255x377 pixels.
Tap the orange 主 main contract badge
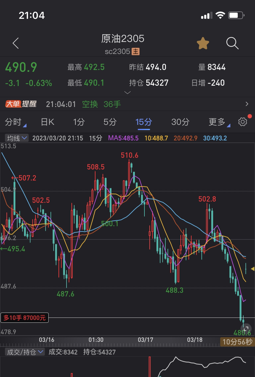[x=136, y=51]
